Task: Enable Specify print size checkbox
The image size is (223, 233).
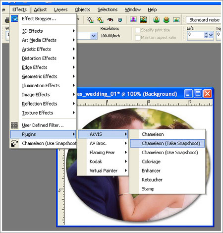Action: click(x=137, y=30)
